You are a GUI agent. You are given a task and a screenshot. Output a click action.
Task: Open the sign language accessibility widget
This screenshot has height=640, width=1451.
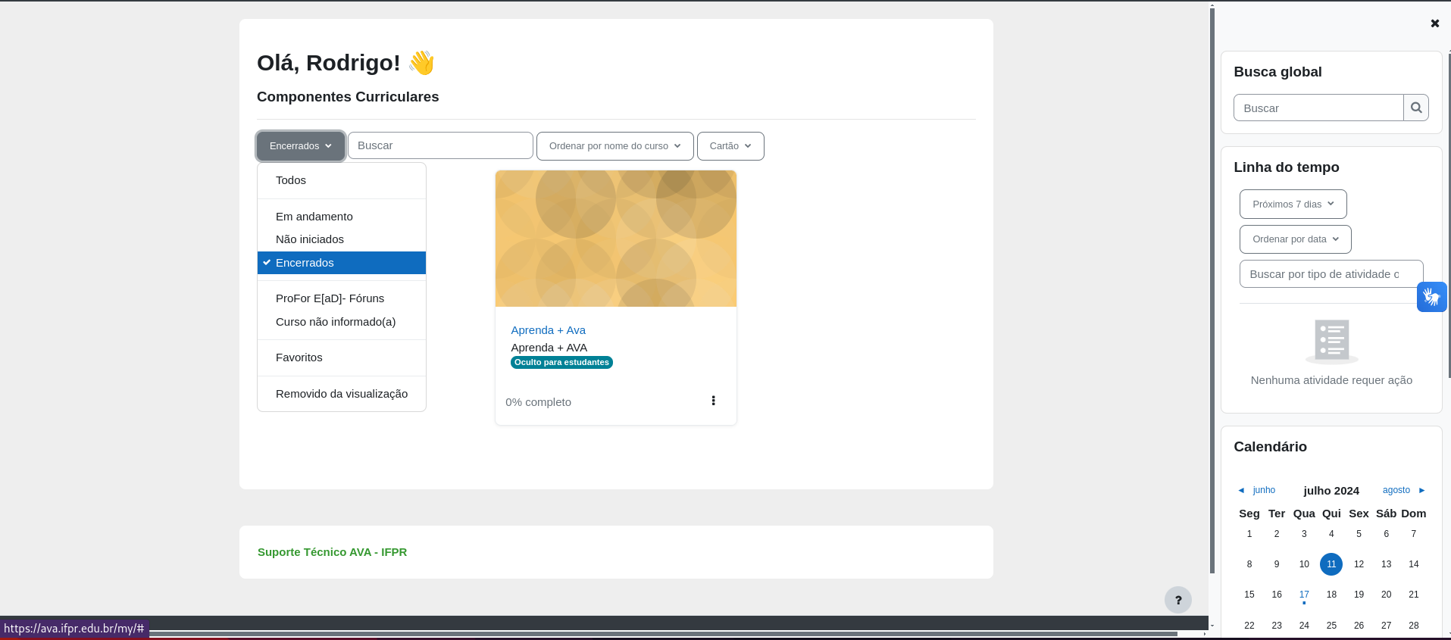pos(1431,297)
